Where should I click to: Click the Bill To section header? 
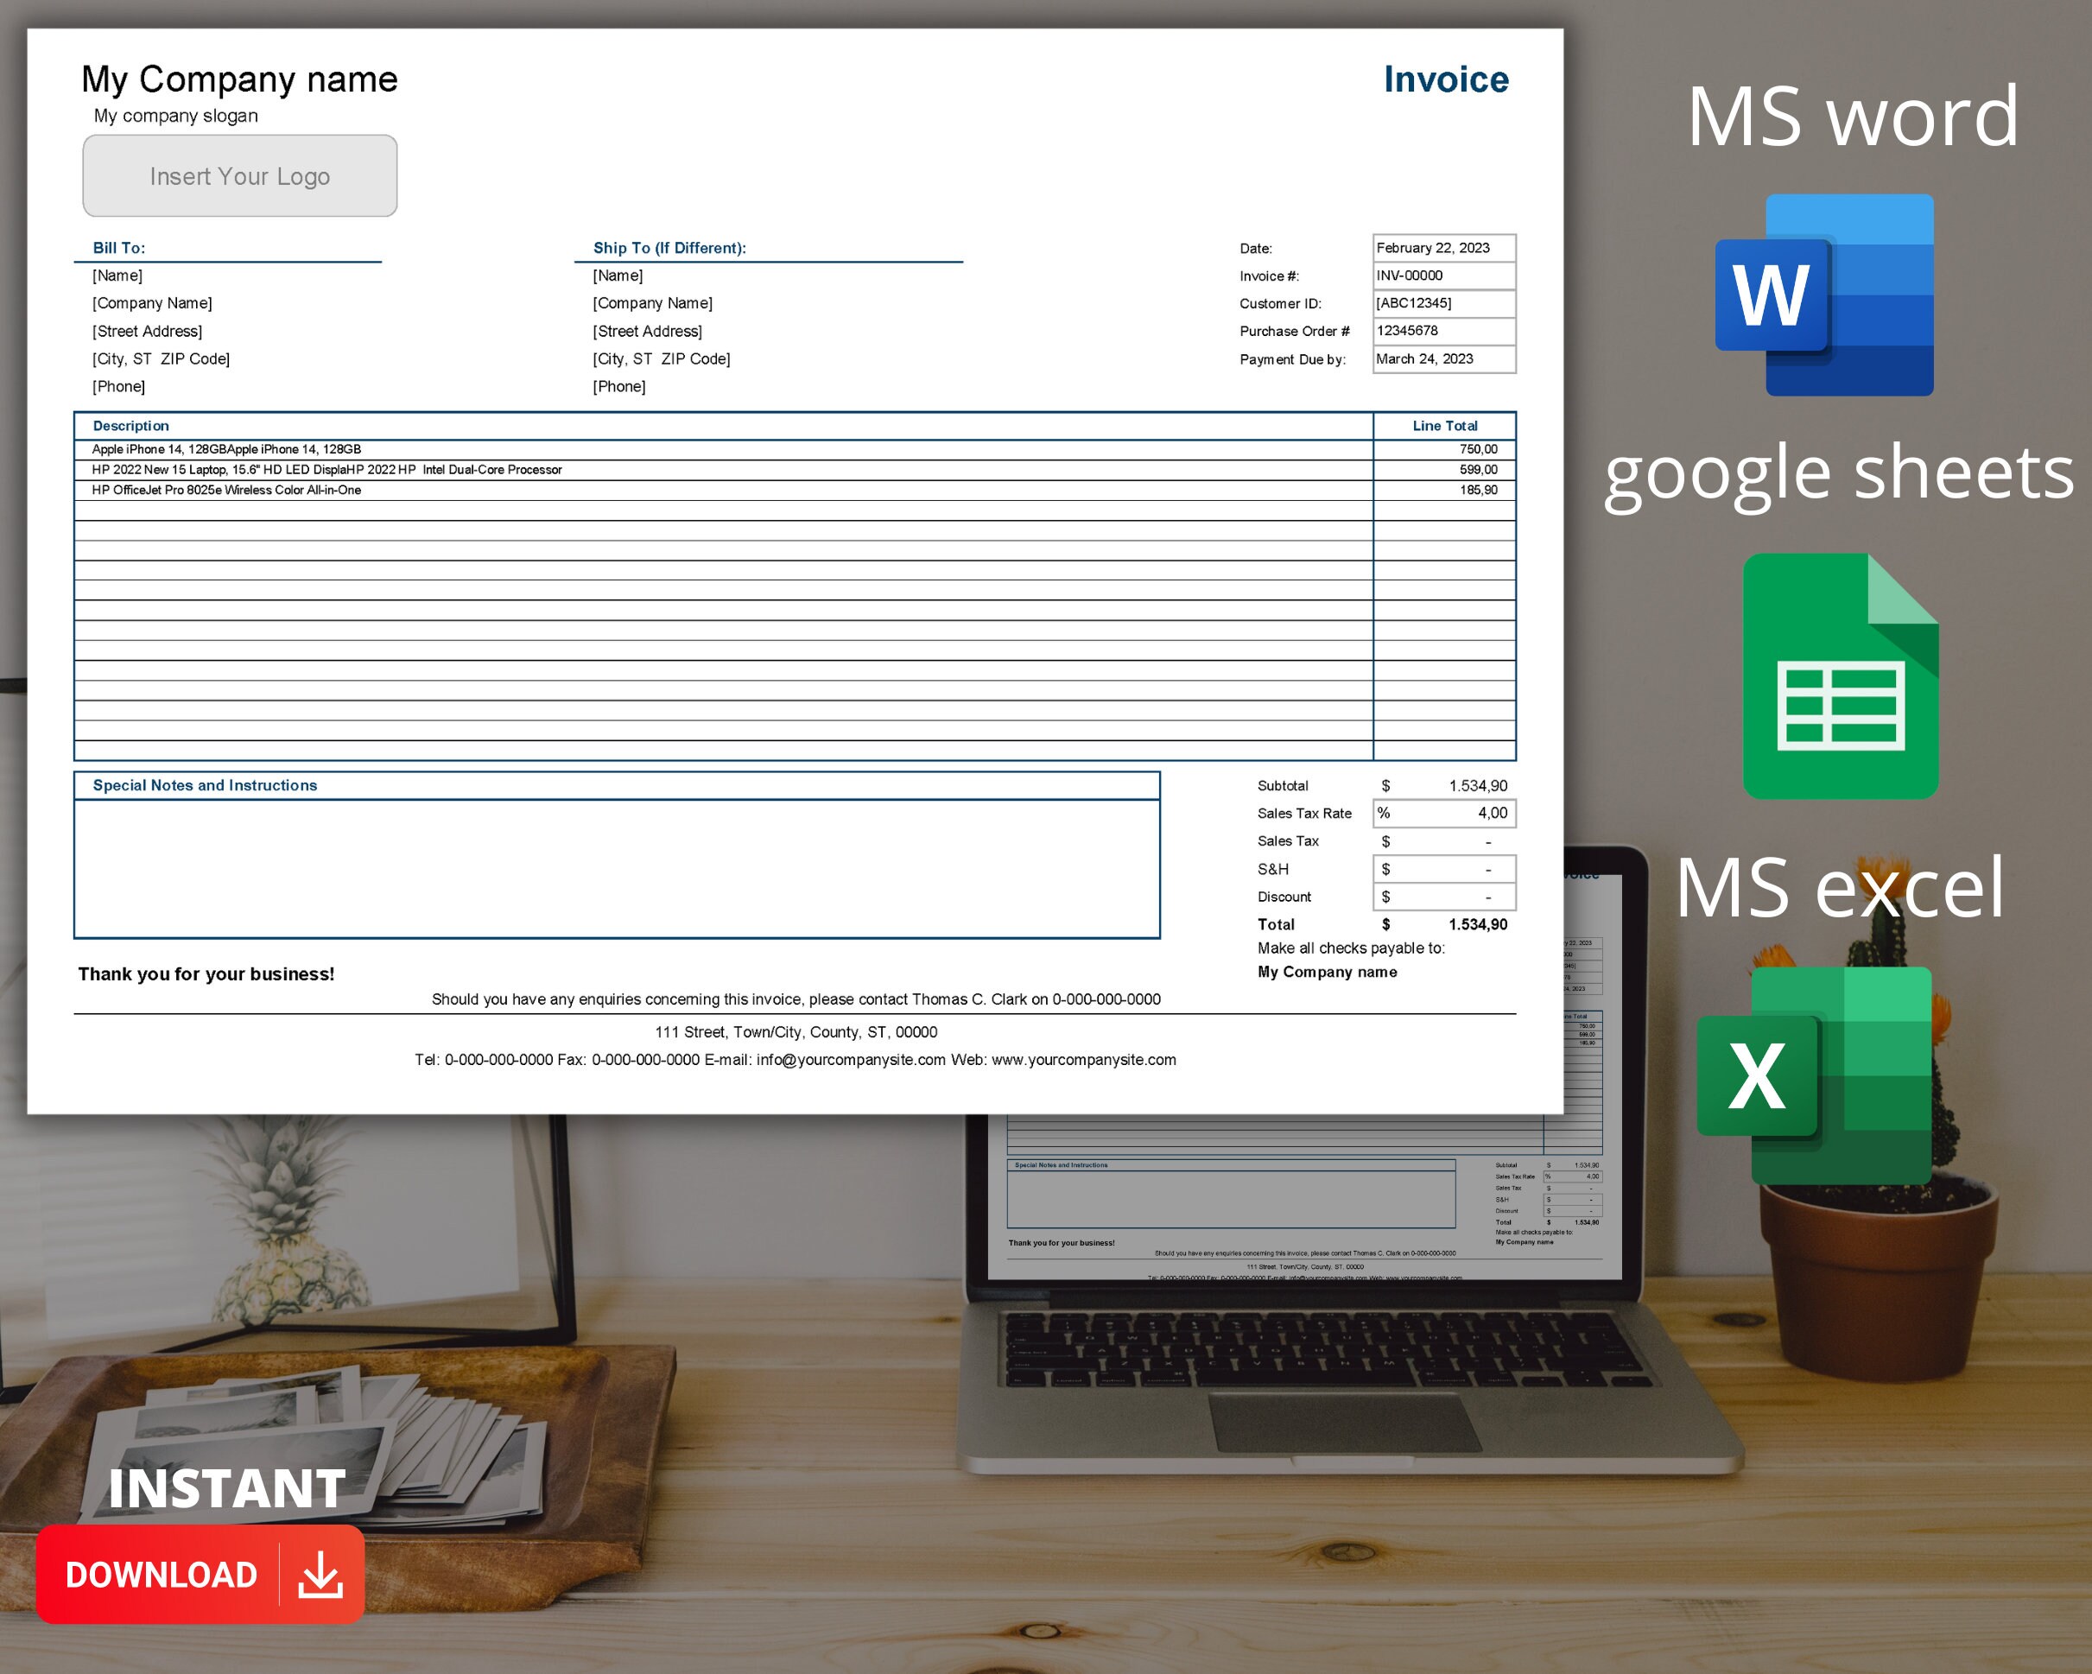pyautogui.click(x=118, y=247)
